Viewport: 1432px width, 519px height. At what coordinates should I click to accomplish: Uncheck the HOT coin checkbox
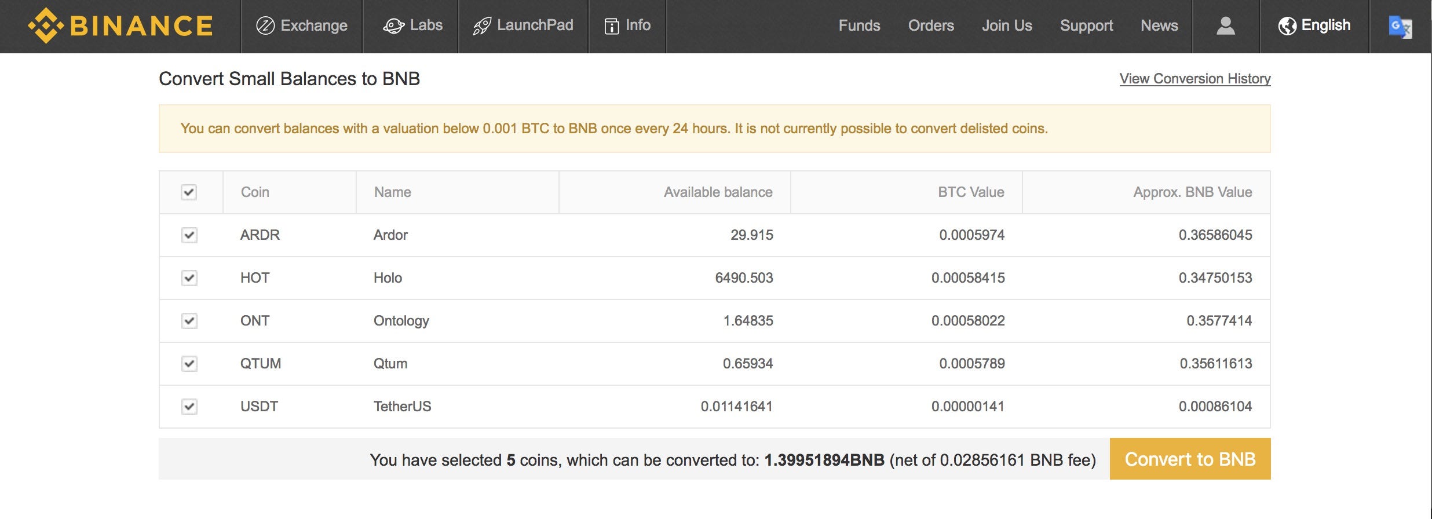[x=189, y=278]
